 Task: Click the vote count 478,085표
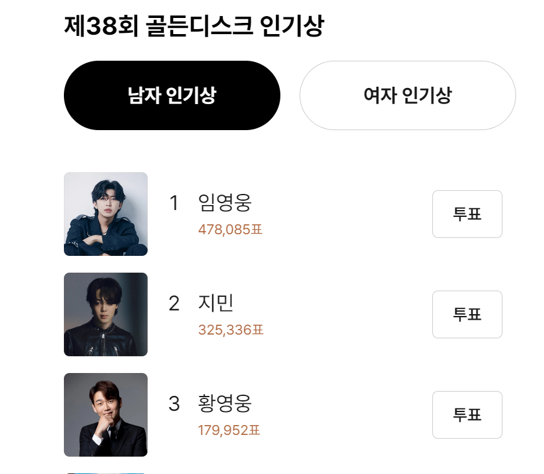(x=231, y=230)
